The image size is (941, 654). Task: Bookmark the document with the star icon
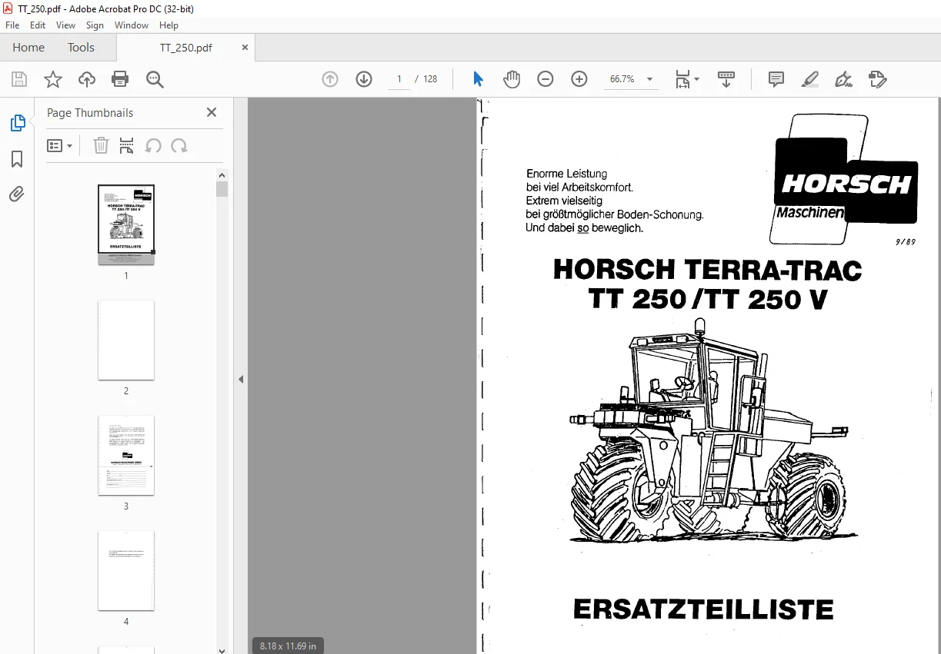point(53,79)
